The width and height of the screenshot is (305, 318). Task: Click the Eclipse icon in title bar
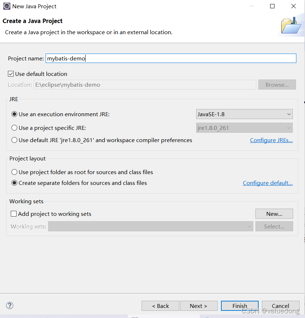6,6
